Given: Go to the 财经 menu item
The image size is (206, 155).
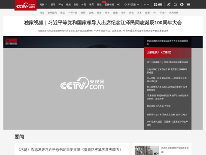Looking at the screenshot, I should click(x=76, y=5).
